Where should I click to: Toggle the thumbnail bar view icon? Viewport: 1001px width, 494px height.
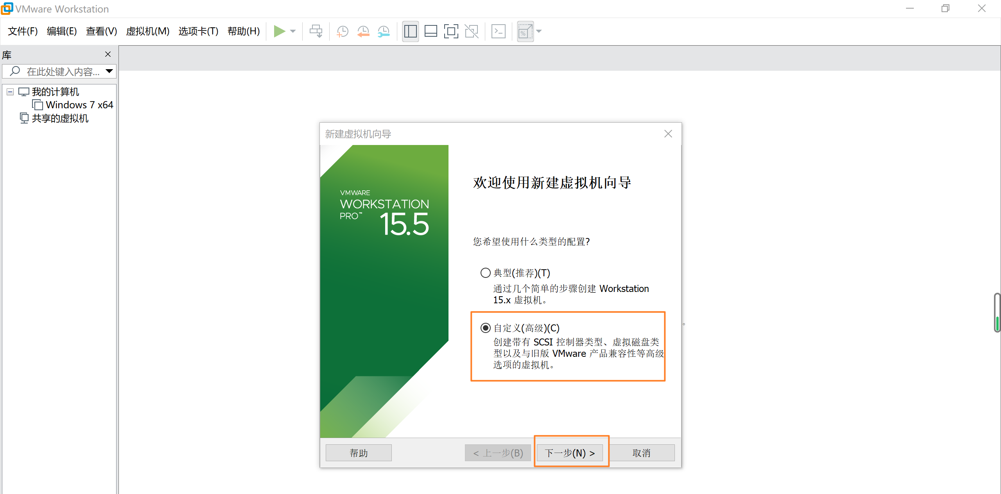[431, 31]
